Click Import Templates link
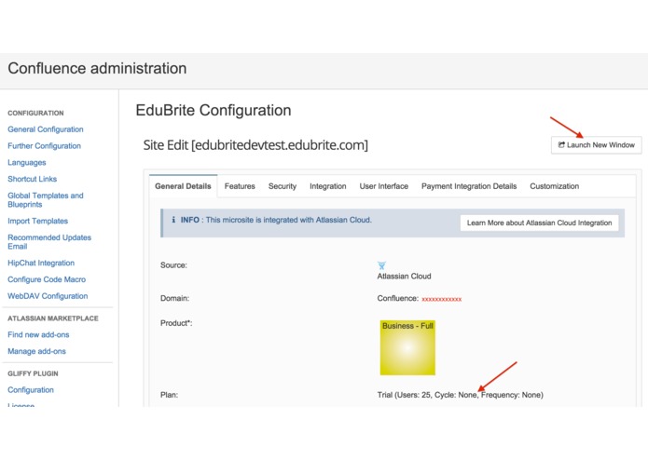648x460 pixels. tap(37, 221)
